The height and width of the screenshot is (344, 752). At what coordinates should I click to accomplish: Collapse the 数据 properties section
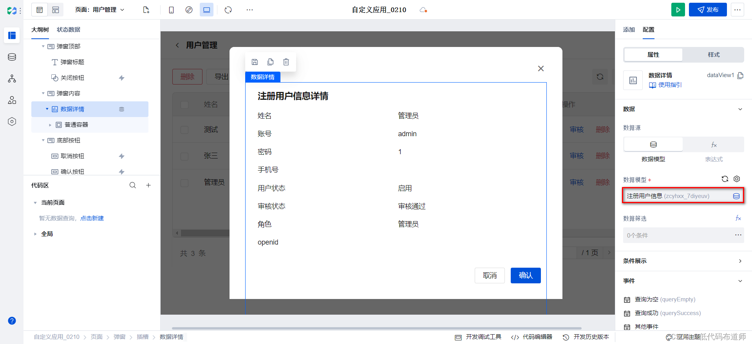pyautogui.click(x=740, y=109)
